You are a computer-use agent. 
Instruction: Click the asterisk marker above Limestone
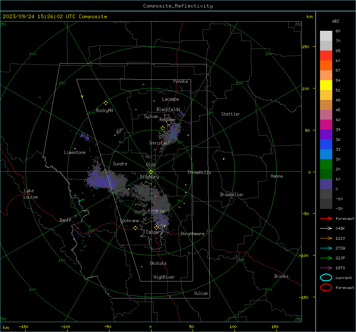tap(75, 149)
